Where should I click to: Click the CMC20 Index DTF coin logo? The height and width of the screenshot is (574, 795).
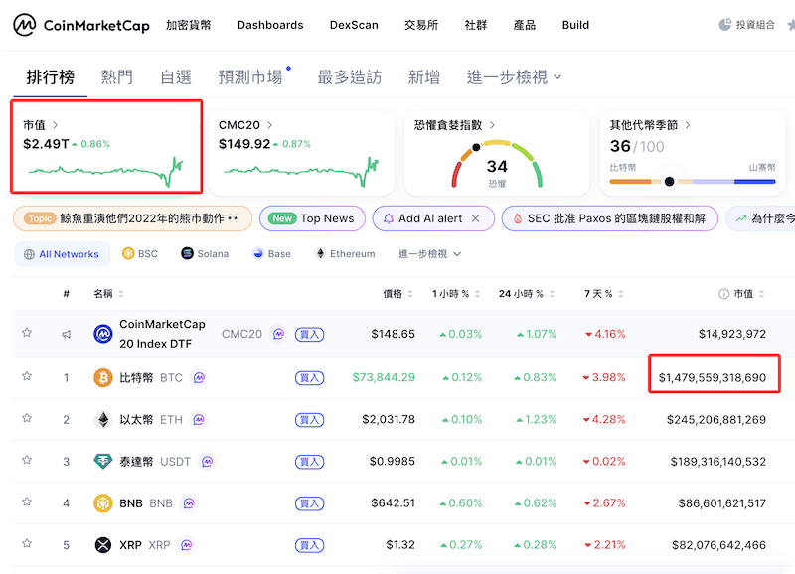click(103, 334)
